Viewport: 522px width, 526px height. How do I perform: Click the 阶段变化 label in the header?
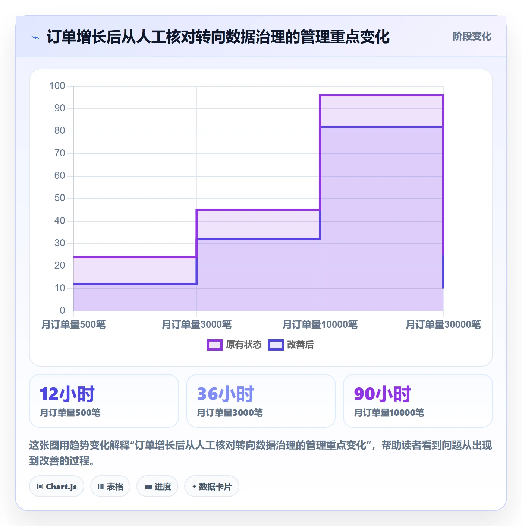(x=472, y=37)
